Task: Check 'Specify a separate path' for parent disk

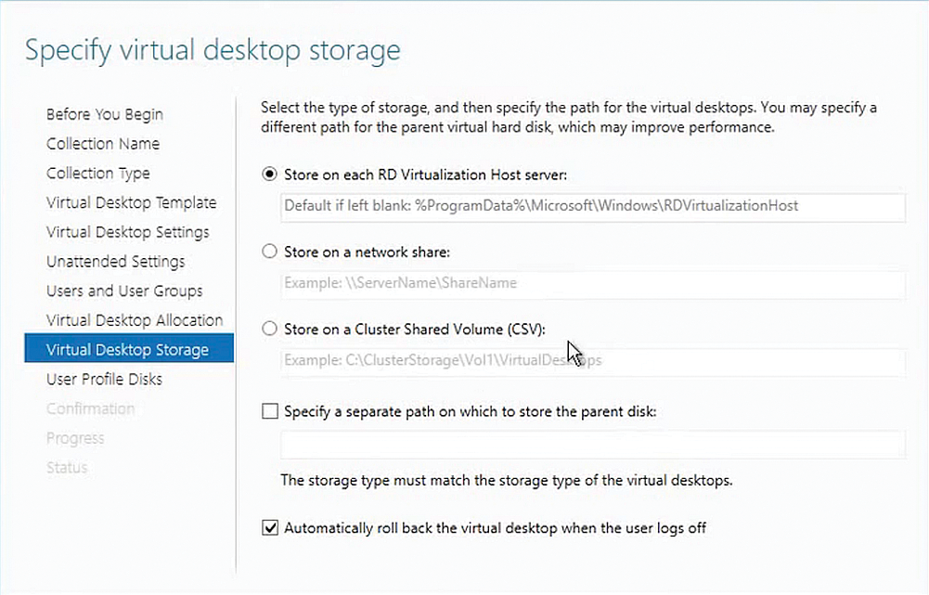Action: tap(269, 411)
